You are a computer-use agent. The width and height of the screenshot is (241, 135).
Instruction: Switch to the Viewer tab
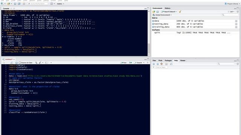[x=183, y=61]
